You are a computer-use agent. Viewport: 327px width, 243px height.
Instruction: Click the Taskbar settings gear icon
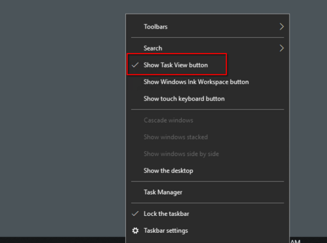coord(135,230)
